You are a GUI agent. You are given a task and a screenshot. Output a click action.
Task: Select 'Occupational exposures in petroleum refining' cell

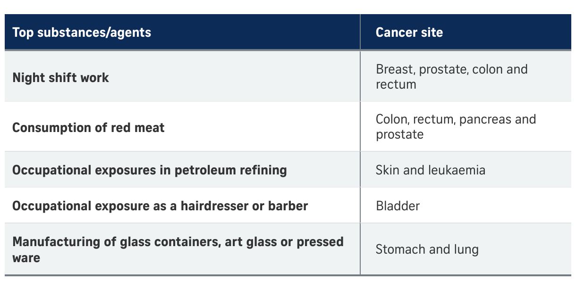point(149,170)
